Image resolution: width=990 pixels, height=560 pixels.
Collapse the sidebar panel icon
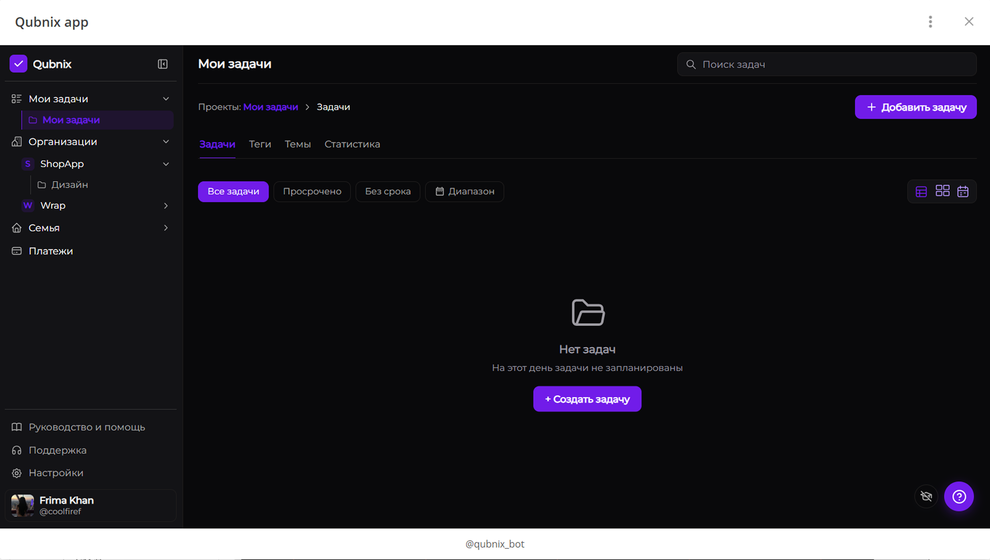click(x=163, y=64)
